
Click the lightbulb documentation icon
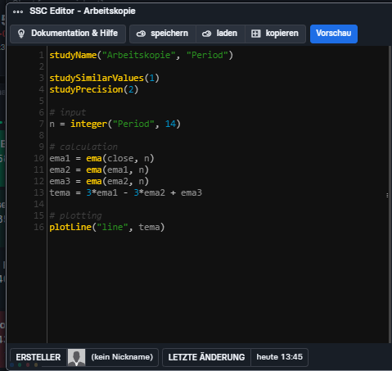pos(21,34)
